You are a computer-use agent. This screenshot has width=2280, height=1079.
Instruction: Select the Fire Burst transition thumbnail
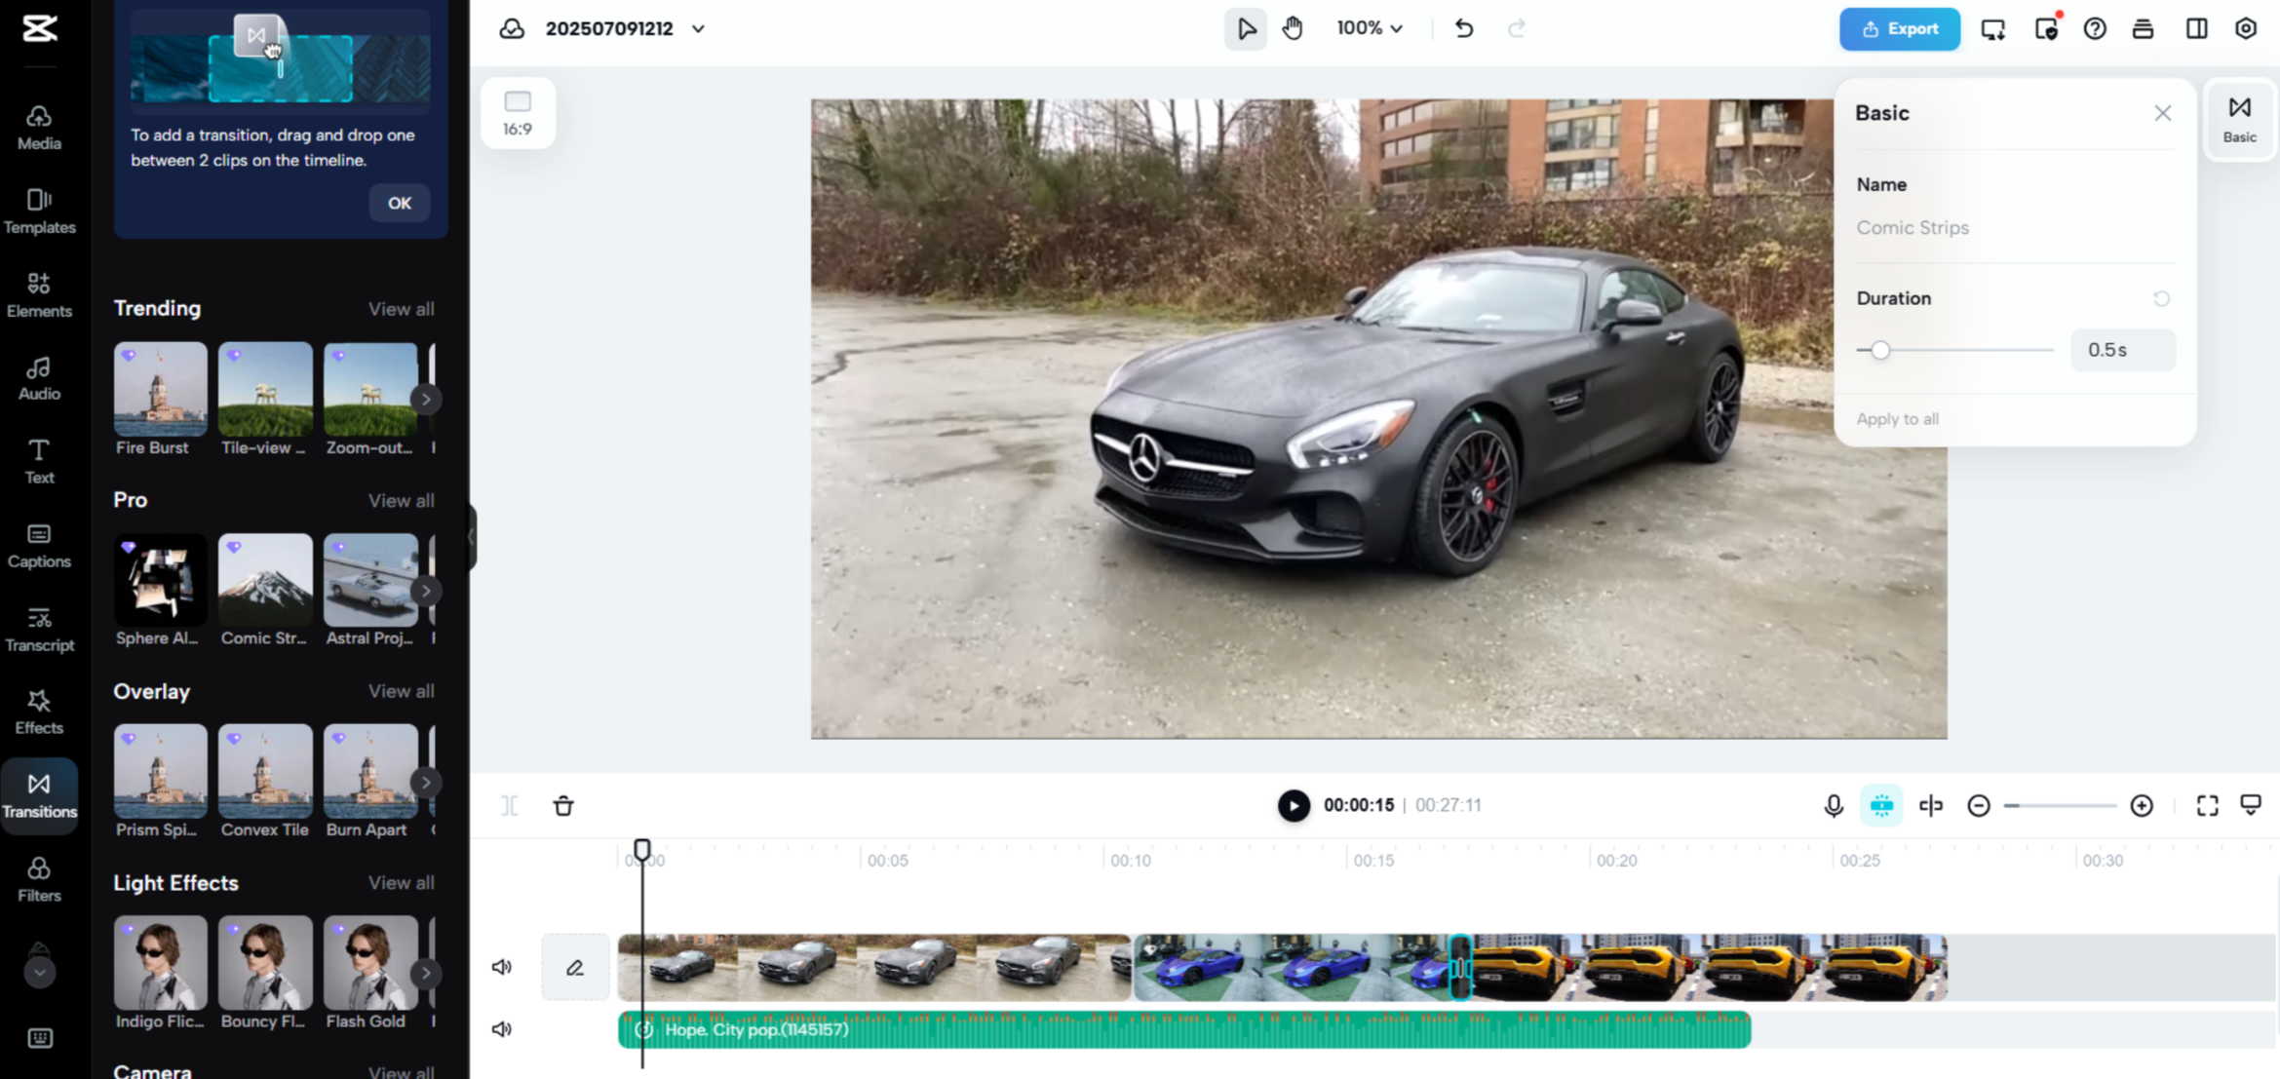(x=159, y=387)
